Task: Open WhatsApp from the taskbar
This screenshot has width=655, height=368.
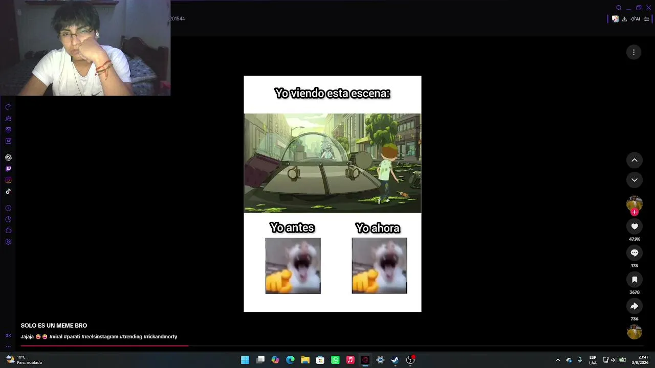Action: tap(335, 360)
